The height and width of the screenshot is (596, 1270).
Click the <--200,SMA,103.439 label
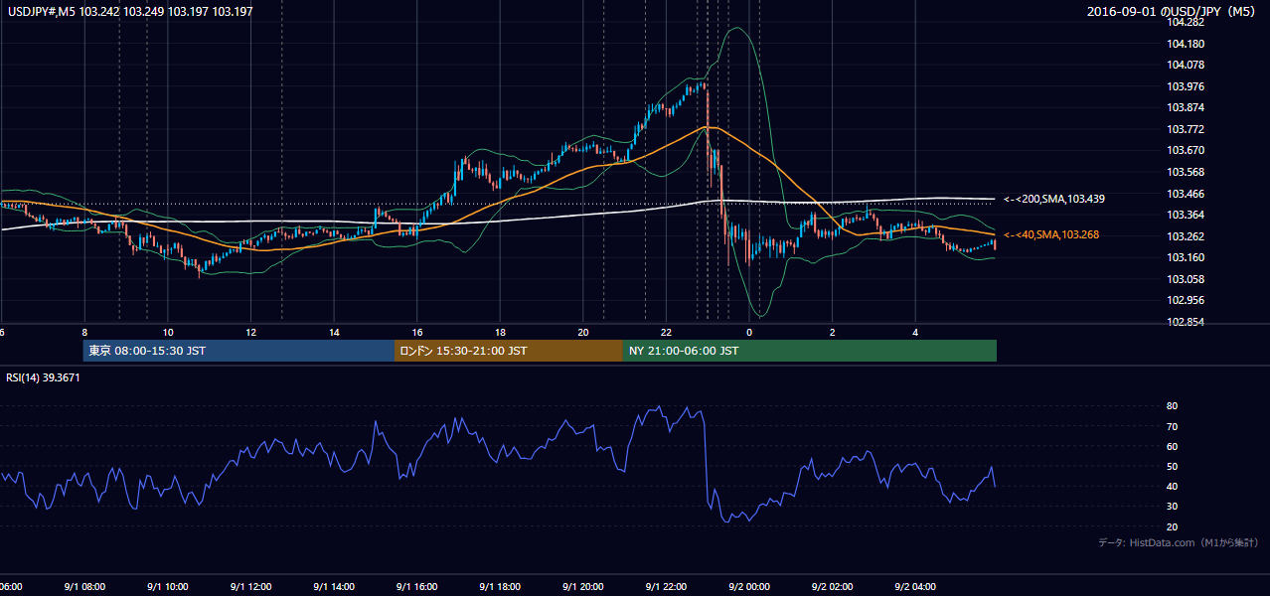tap(1054, 199)
